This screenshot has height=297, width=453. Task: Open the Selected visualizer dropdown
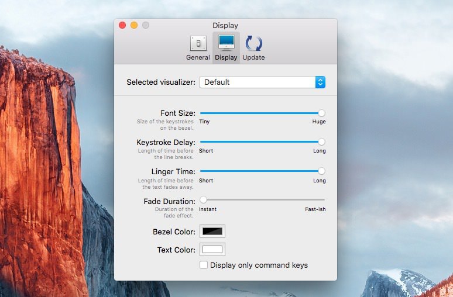262,82
